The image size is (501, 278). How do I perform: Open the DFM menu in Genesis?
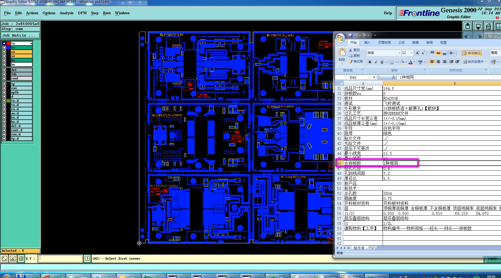[82, 13]
